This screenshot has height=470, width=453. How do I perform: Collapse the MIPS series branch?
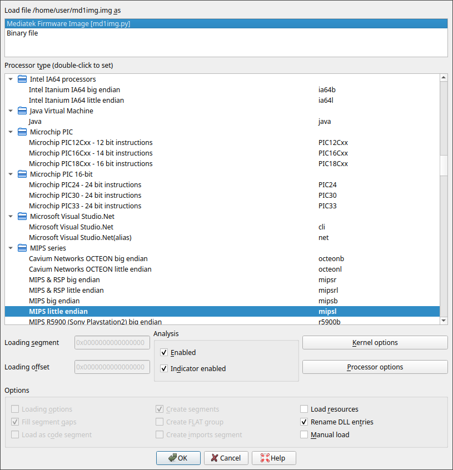point(11,248)
